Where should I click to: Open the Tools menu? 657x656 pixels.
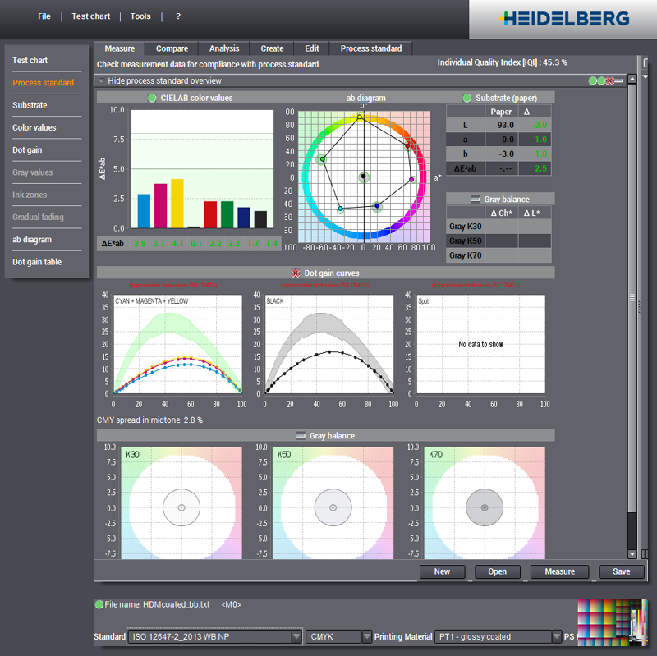point(140,16)
